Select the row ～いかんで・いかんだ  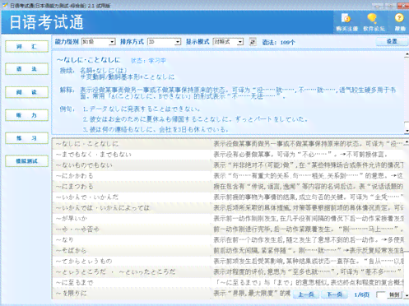coord(228,197)
